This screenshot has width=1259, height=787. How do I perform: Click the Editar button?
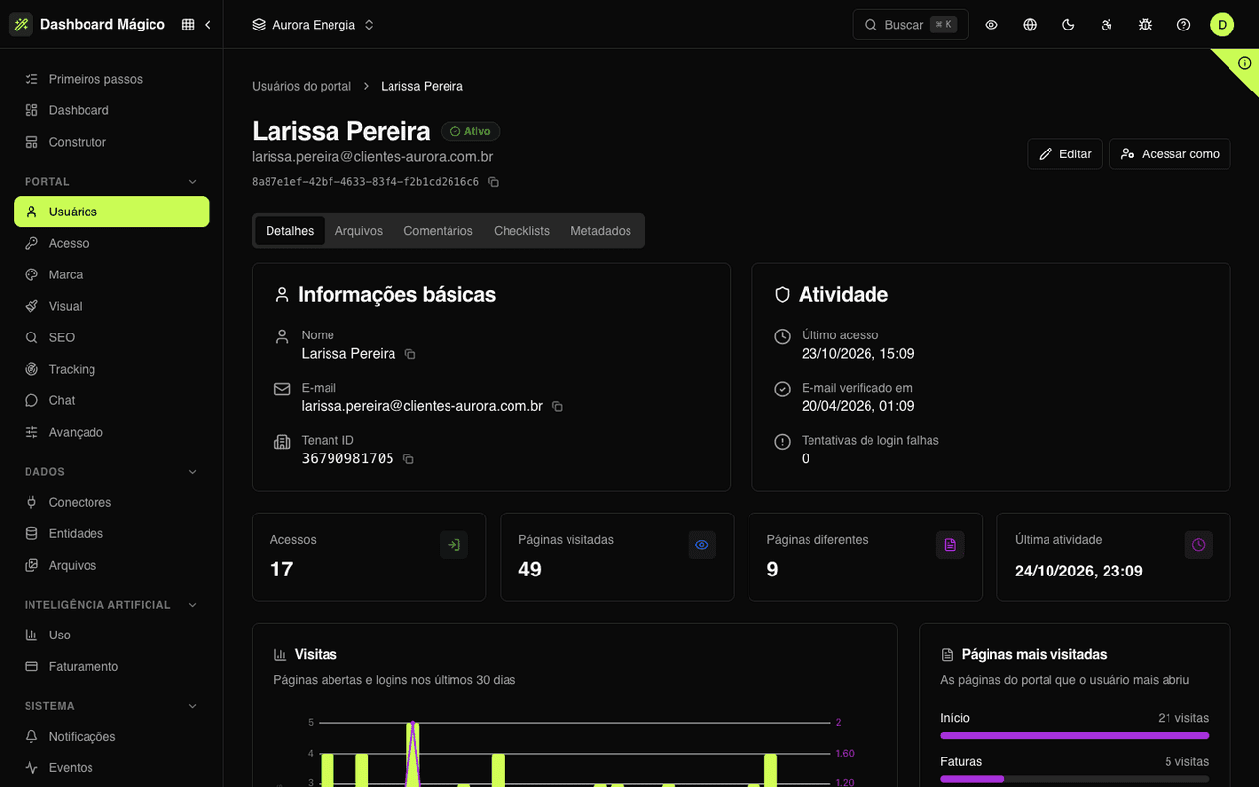1065,153
